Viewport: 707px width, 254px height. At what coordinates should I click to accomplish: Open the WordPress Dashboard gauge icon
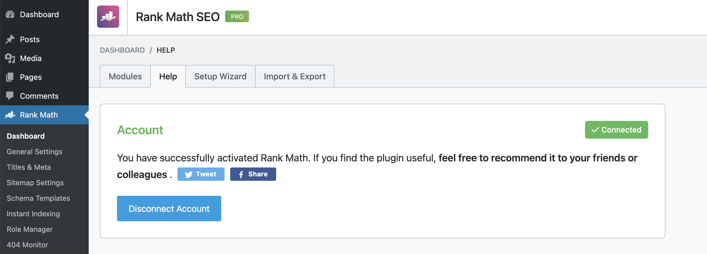10,14
